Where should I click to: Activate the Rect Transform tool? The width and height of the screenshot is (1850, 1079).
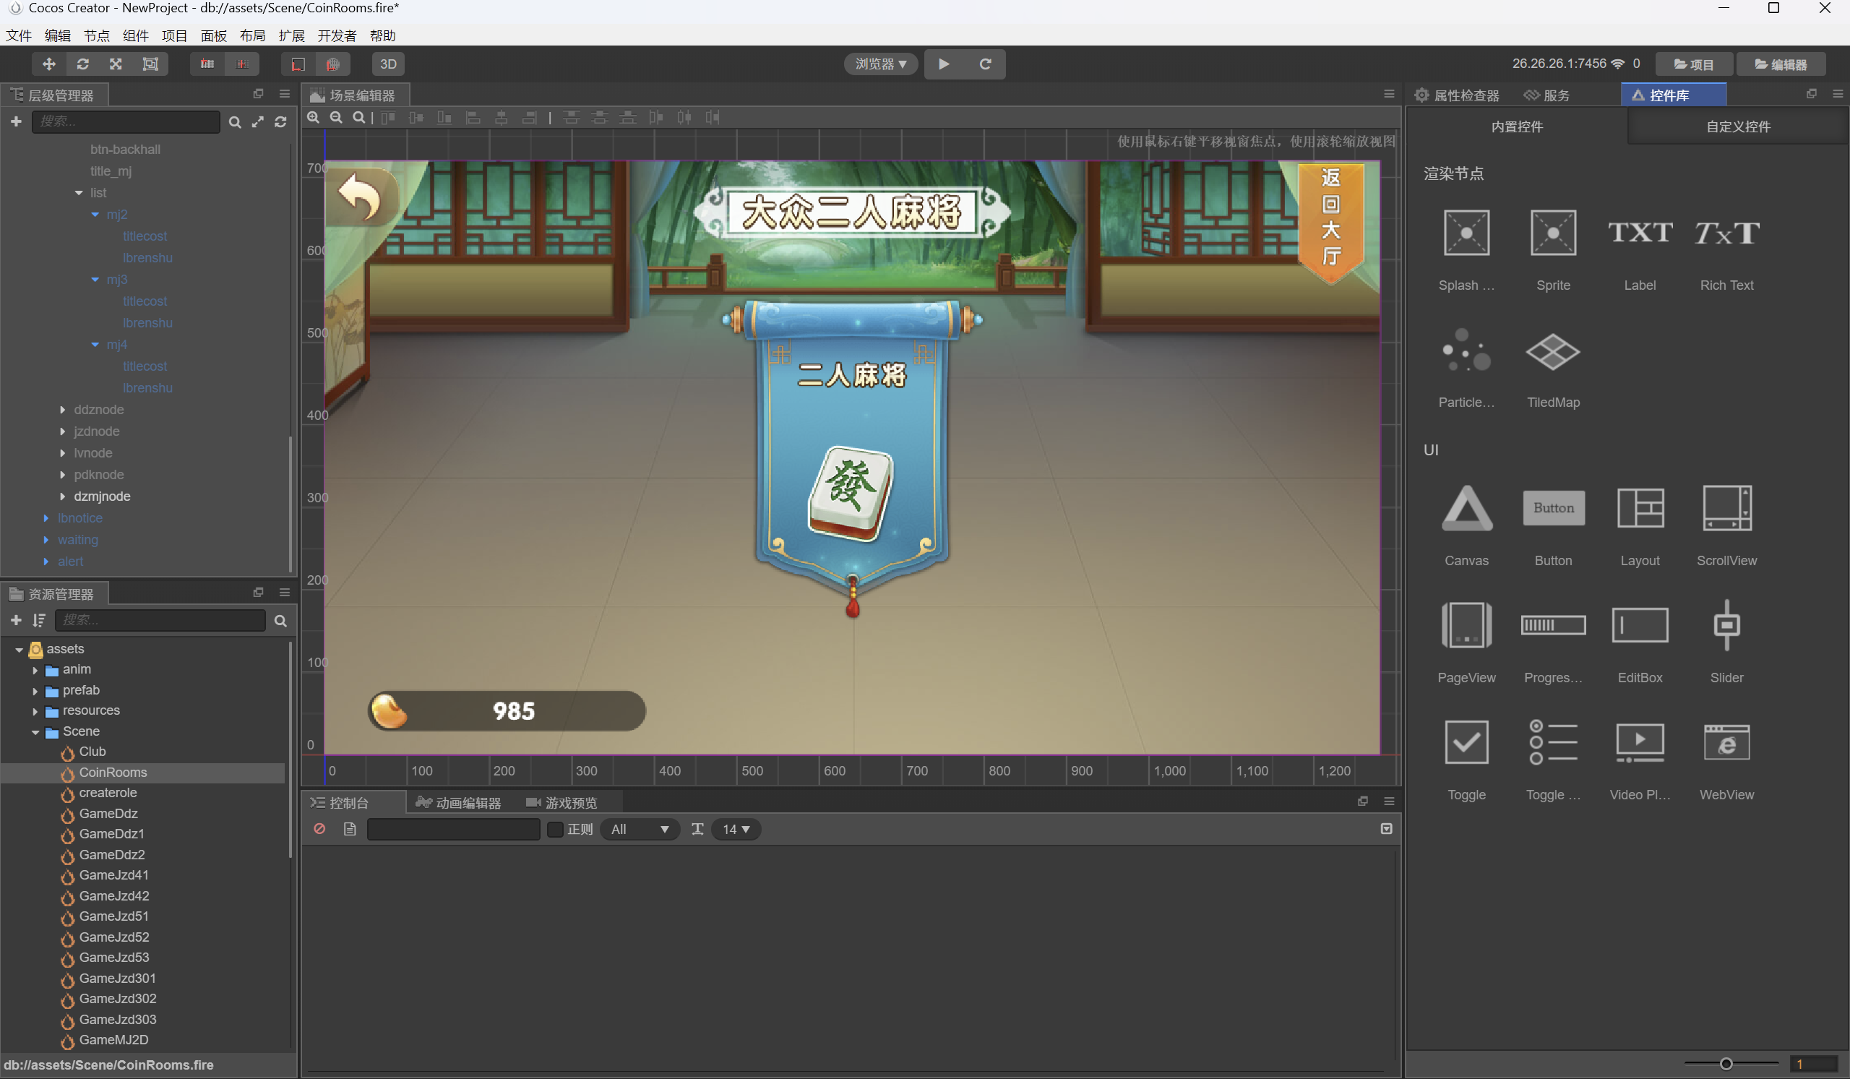pos(150,64)
